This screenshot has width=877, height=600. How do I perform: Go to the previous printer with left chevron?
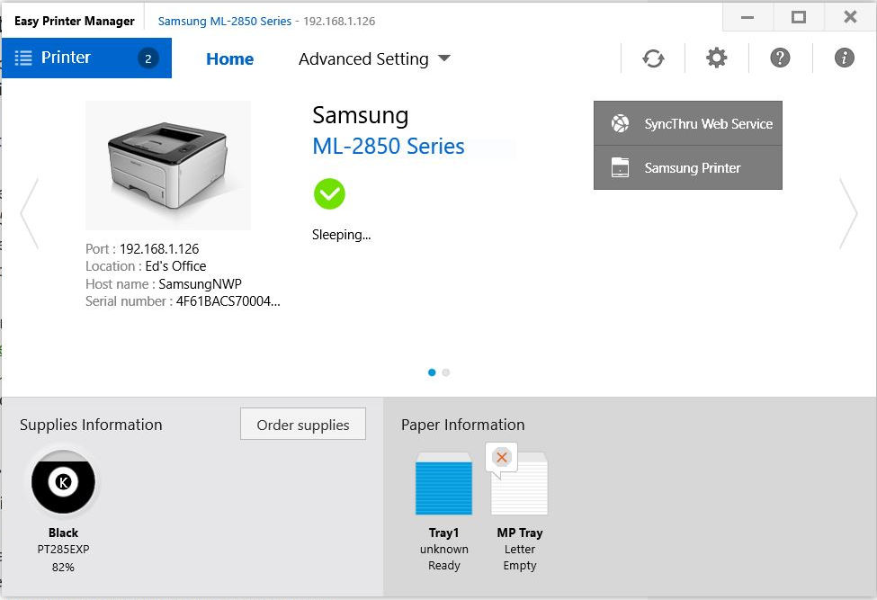[29, 213]
